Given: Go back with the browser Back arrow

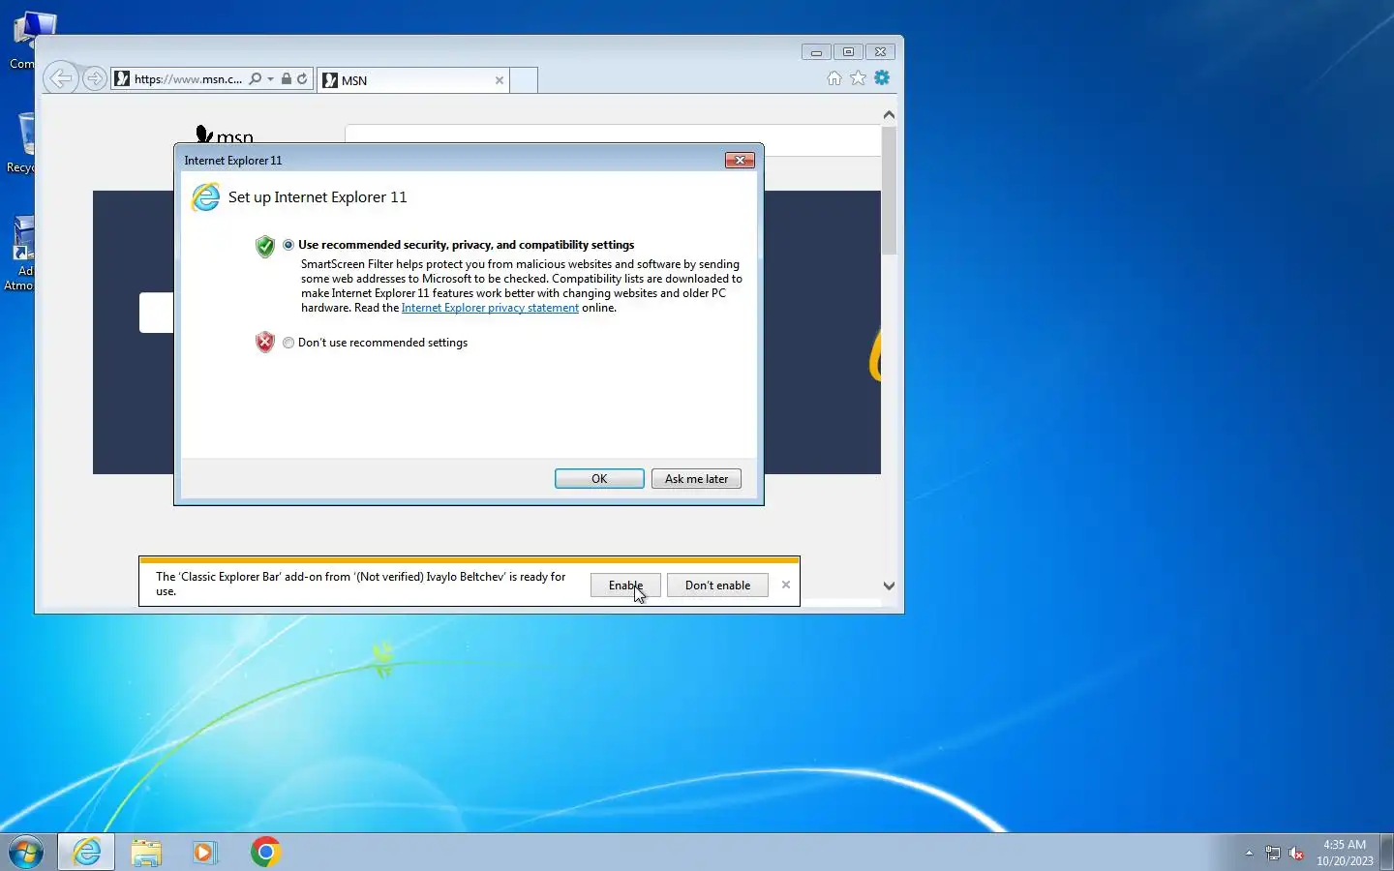Looking at the screenshot, I should point(60,78).
